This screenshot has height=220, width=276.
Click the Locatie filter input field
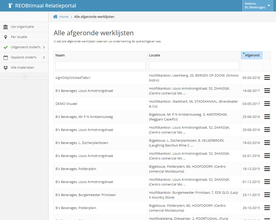[194, 65]
